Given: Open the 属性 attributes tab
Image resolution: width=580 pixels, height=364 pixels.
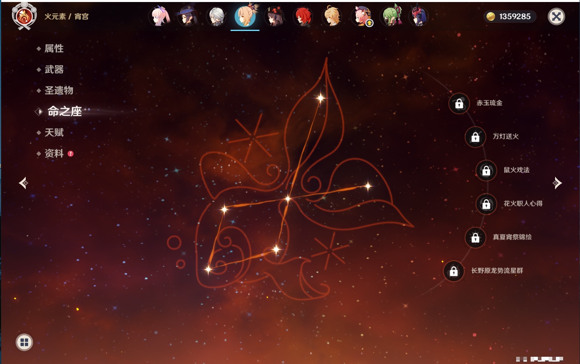Looking at the screenshot, I should click(x=54, y=49).
